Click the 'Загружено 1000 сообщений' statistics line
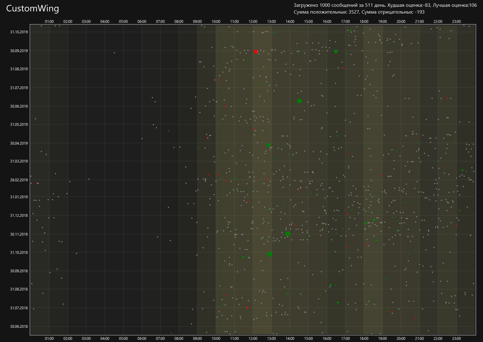 [x=385, y=5]
